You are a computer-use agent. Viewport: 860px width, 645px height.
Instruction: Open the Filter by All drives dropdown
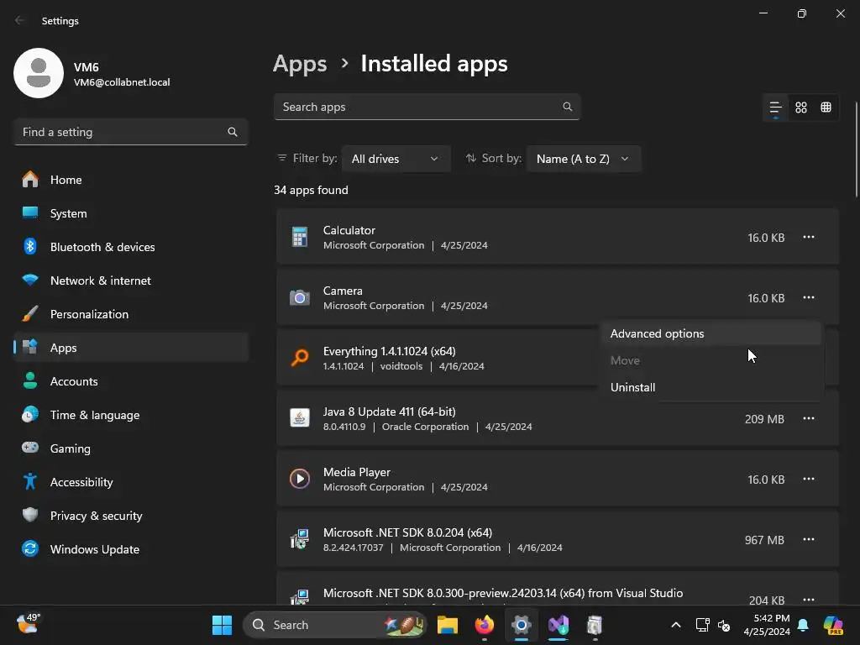tap(396, 159)
